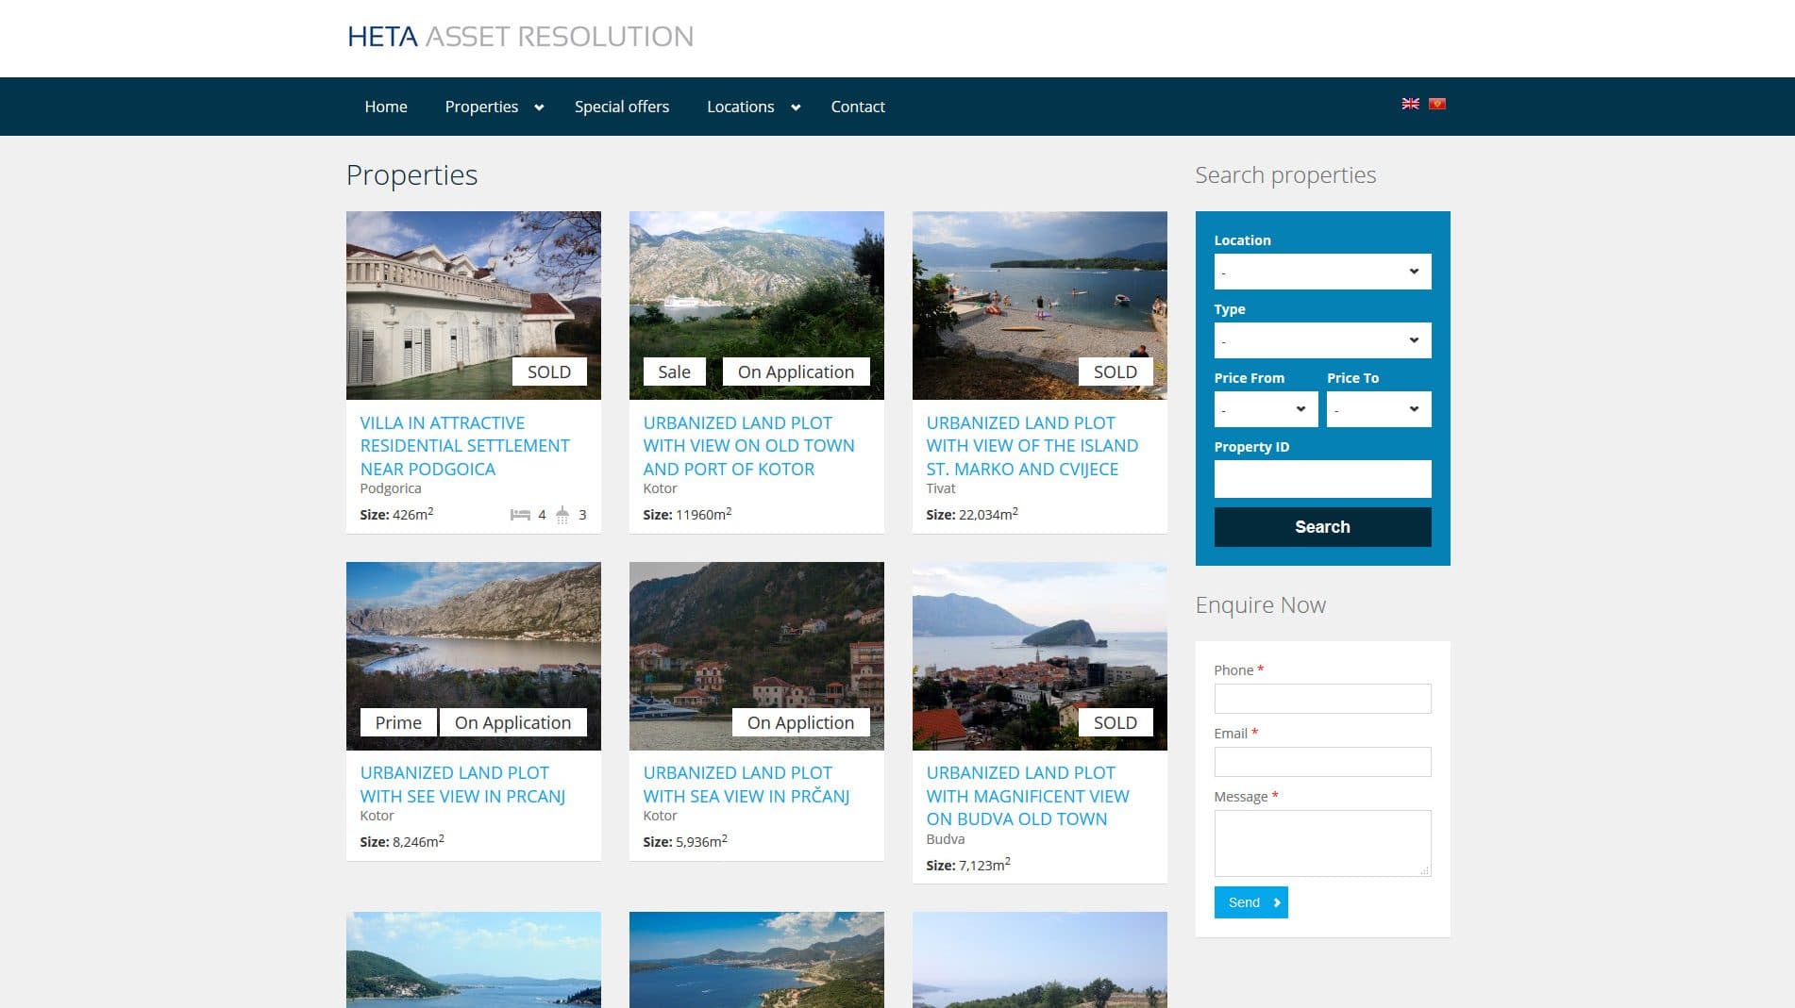Click the arrow icon on the Send button
Viewport: 1795px width, 1008px height.
pos(1277,902)
